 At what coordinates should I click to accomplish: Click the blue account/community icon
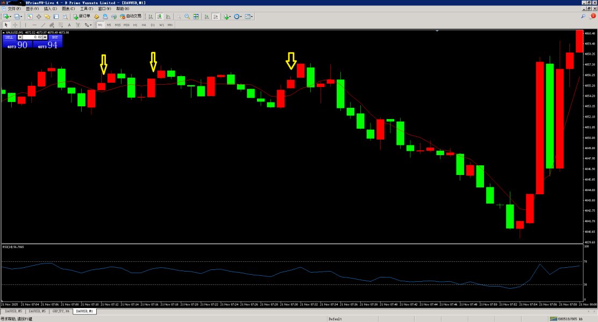105,17
